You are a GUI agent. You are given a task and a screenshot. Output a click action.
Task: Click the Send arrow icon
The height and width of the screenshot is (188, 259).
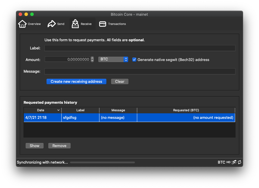(x=51, y=24)
